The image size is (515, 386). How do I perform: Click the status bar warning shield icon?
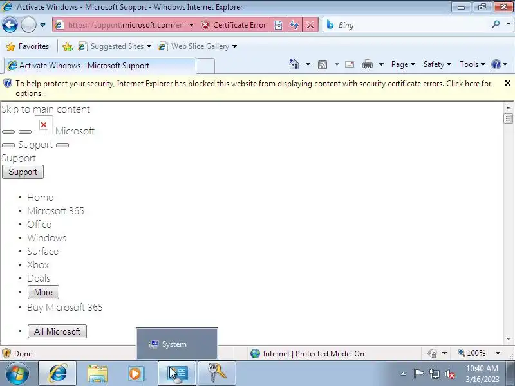pos(6,353)
